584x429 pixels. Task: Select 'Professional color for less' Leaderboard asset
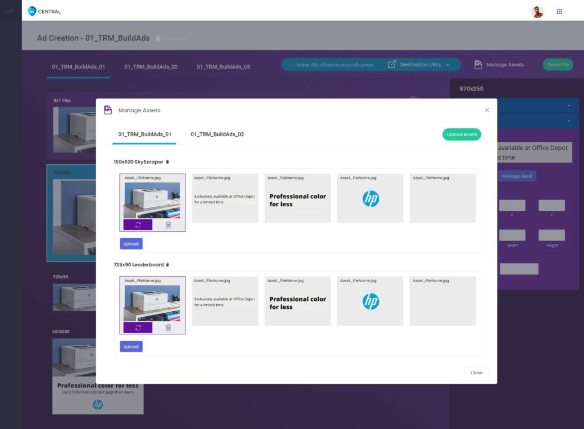(x=297, y=303)
